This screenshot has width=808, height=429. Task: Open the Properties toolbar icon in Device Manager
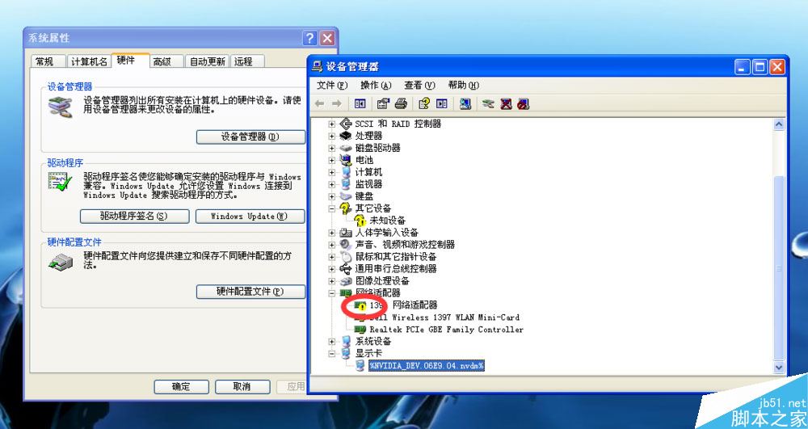tap(383, 103)
